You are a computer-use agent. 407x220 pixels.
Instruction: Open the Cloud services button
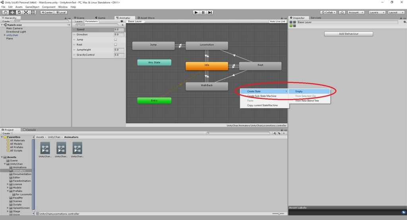tap(342, 12)
